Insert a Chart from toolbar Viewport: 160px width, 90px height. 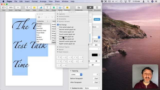(41, 7)
